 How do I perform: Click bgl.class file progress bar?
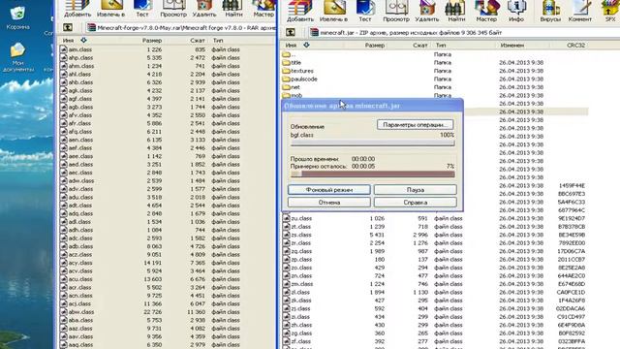coord(372,143)
